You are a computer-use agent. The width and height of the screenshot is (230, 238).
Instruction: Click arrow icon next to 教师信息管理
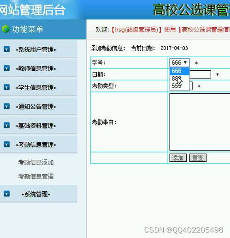click(x=6, y=68)
